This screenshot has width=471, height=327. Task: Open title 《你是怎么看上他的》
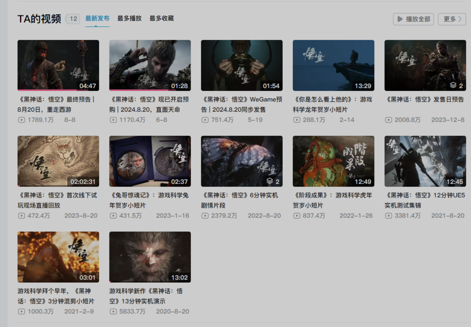(333, 104)
